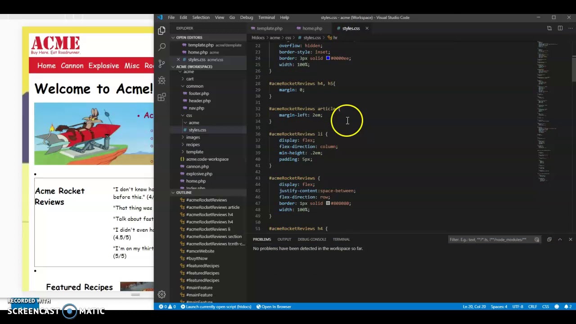Expand the cart folder
Viewport: 576px width, 324px height.
click(x=190, y=79)
